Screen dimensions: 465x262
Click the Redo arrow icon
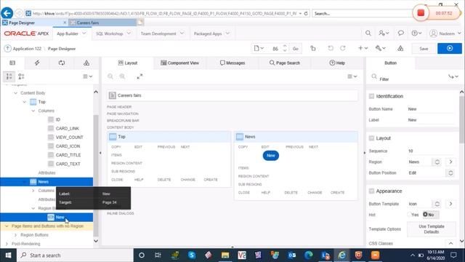click(343, 48)
